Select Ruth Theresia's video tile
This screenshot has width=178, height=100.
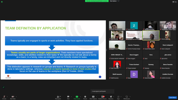(x=117, y=64)
